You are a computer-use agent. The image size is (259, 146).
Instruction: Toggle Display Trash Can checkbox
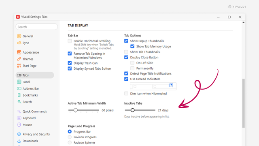tap(70, 63)
